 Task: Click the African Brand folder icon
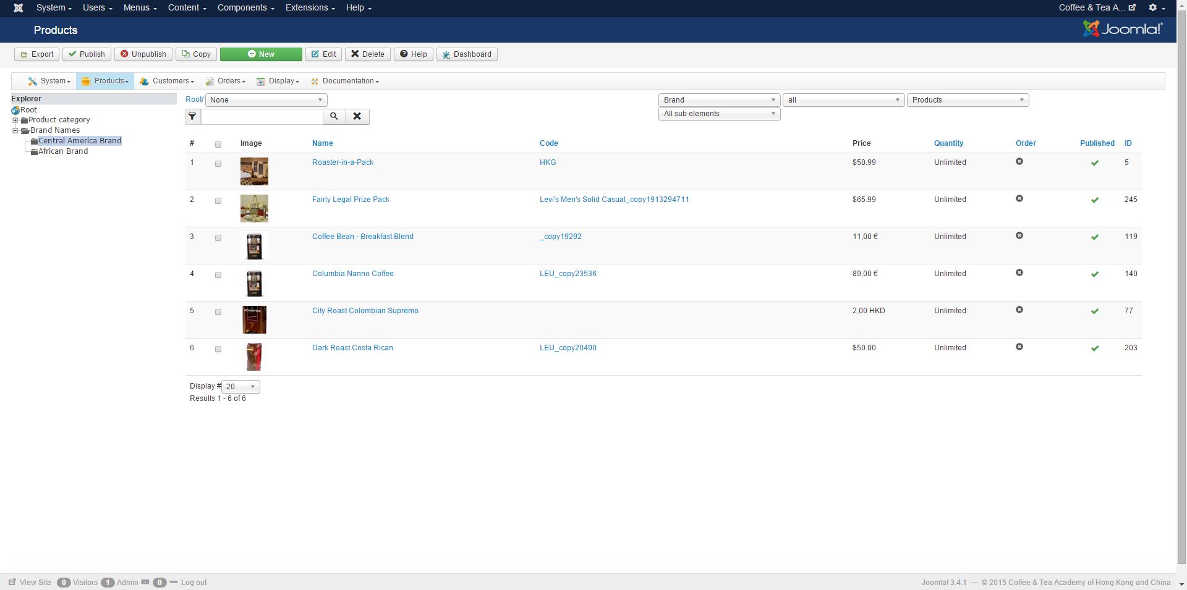[34, 152]
